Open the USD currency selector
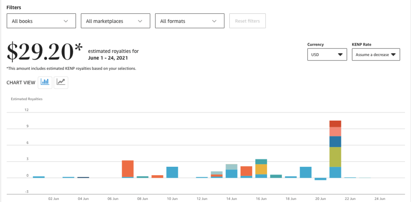Screen dimensions: 411x202 coord(327,55)
